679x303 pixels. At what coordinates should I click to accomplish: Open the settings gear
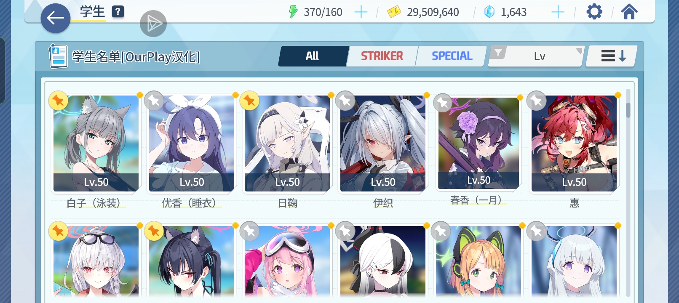[594, 12]
